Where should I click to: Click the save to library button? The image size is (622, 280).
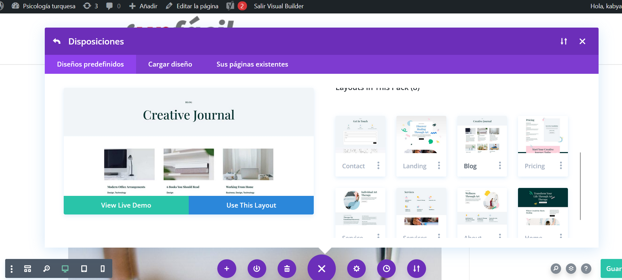point(257,269)
